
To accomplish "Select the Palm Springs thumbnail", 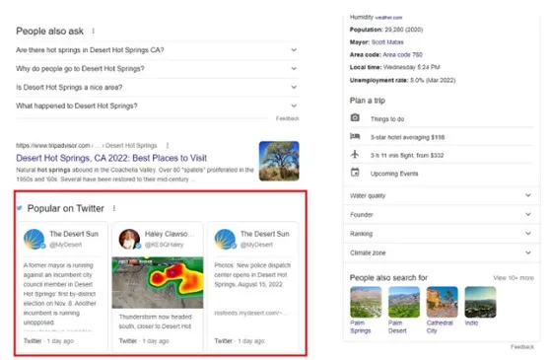I will point(366,302).
